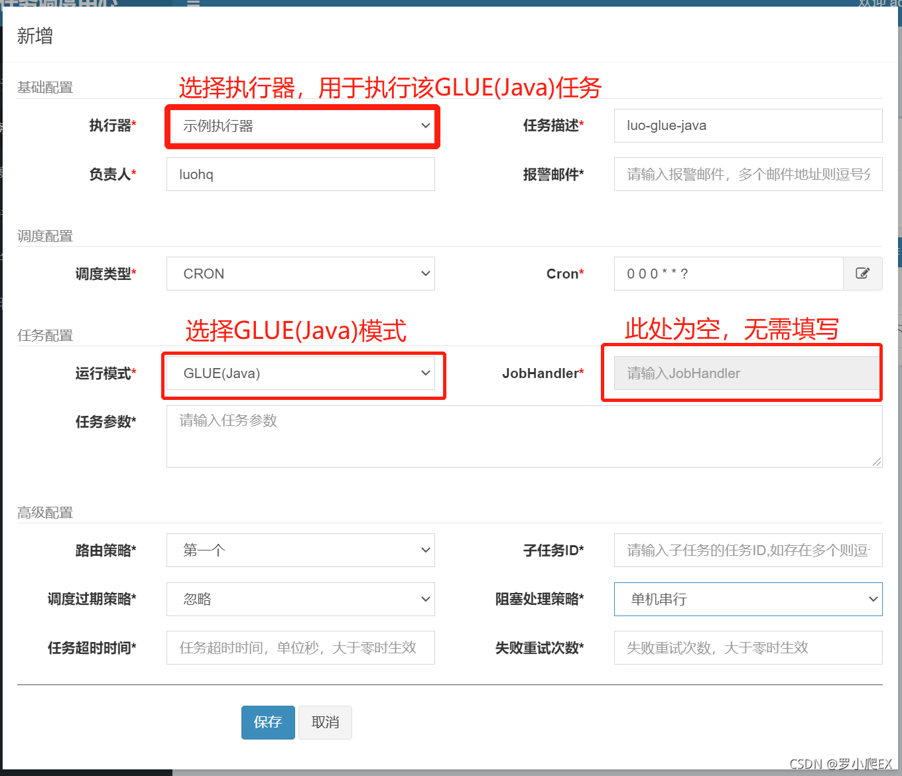
Task: Click the 任务配置 section heading
Action: (x=45, y=335)
